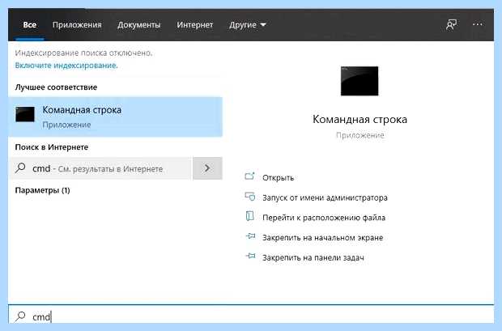Click the file location icon

pos(249,216)
